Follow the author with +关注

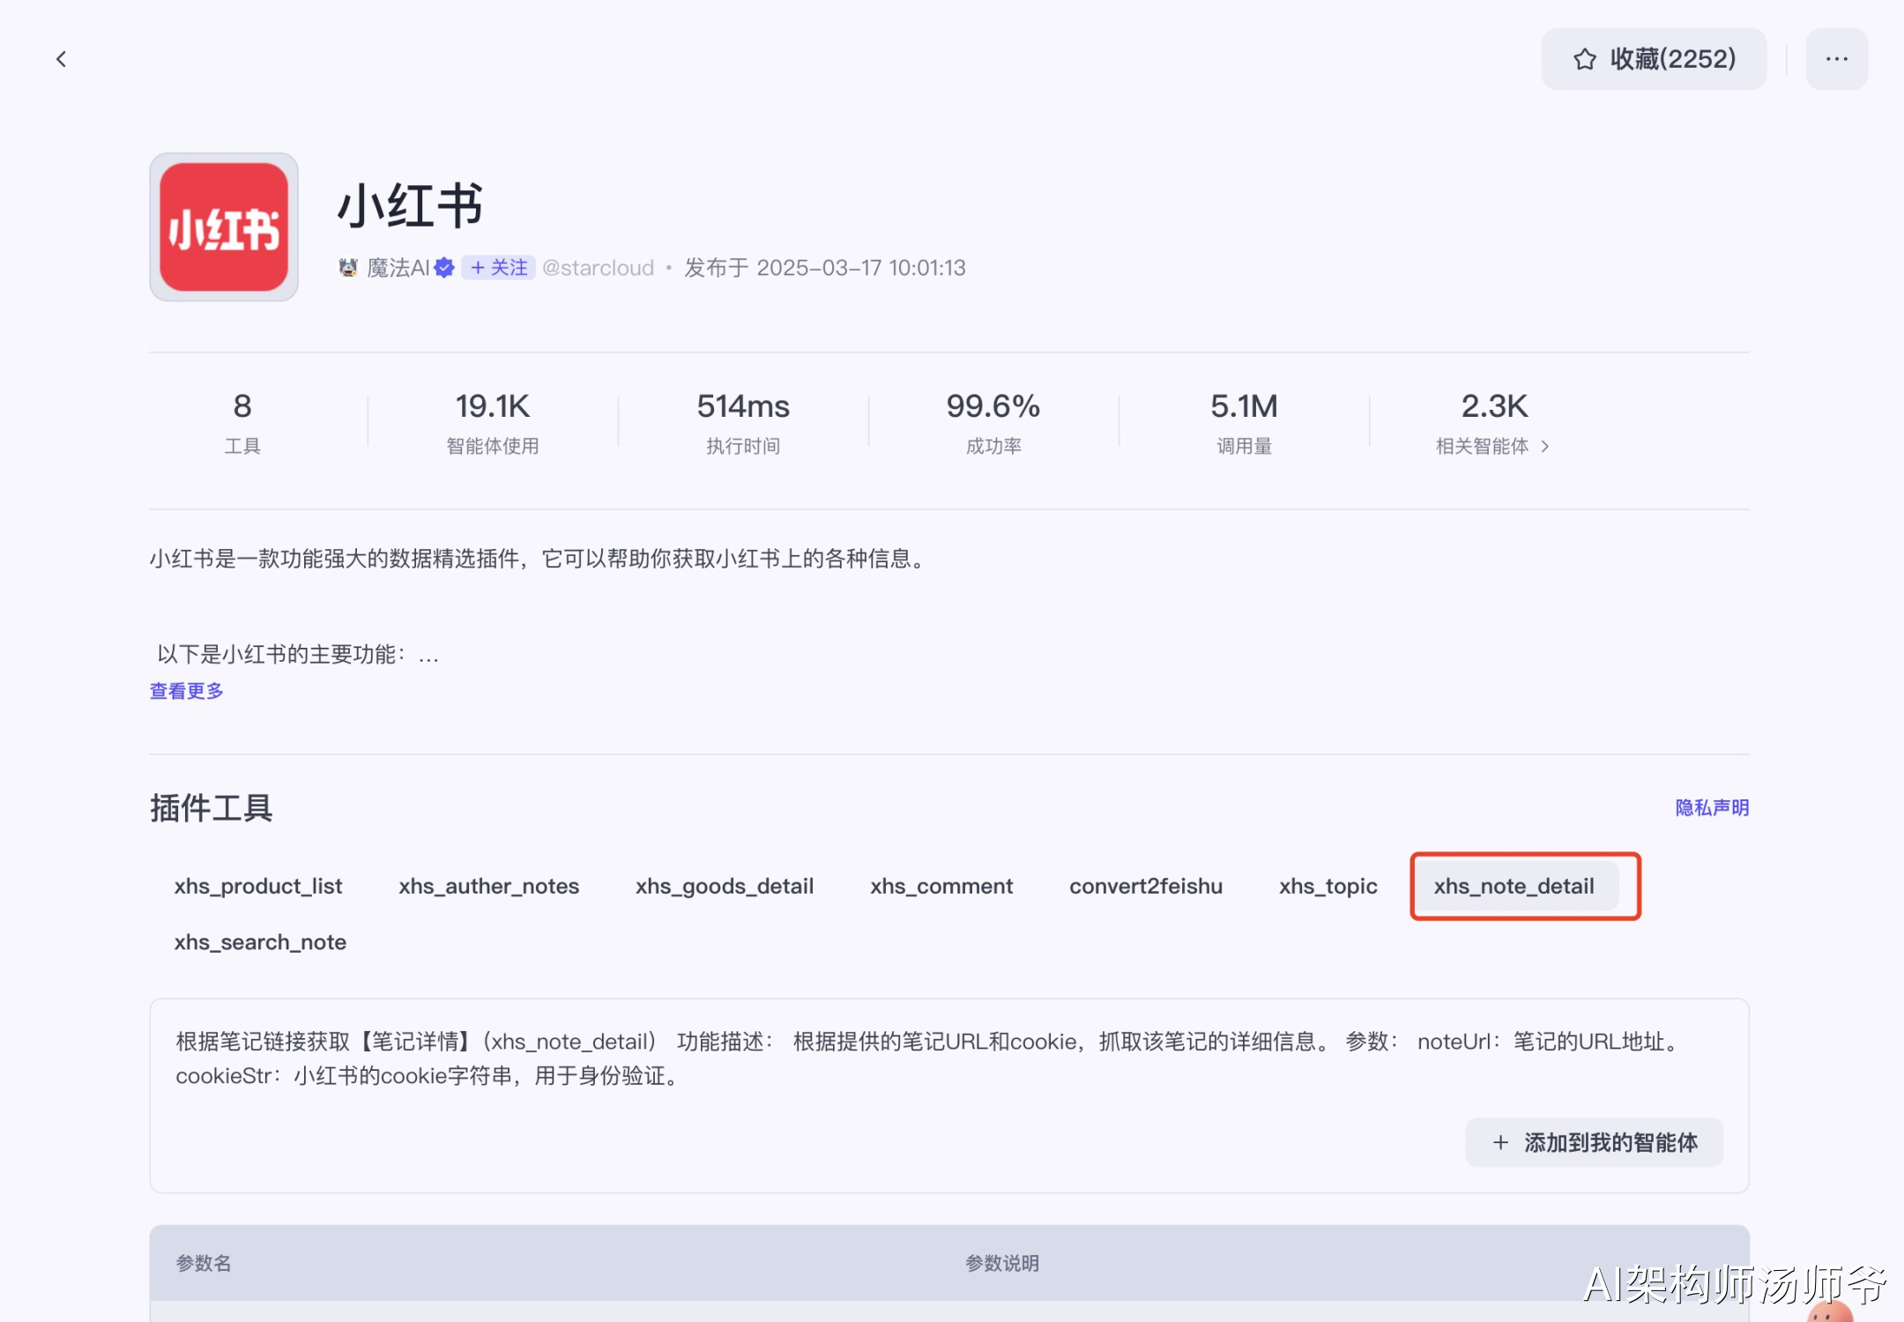(499, 267)
